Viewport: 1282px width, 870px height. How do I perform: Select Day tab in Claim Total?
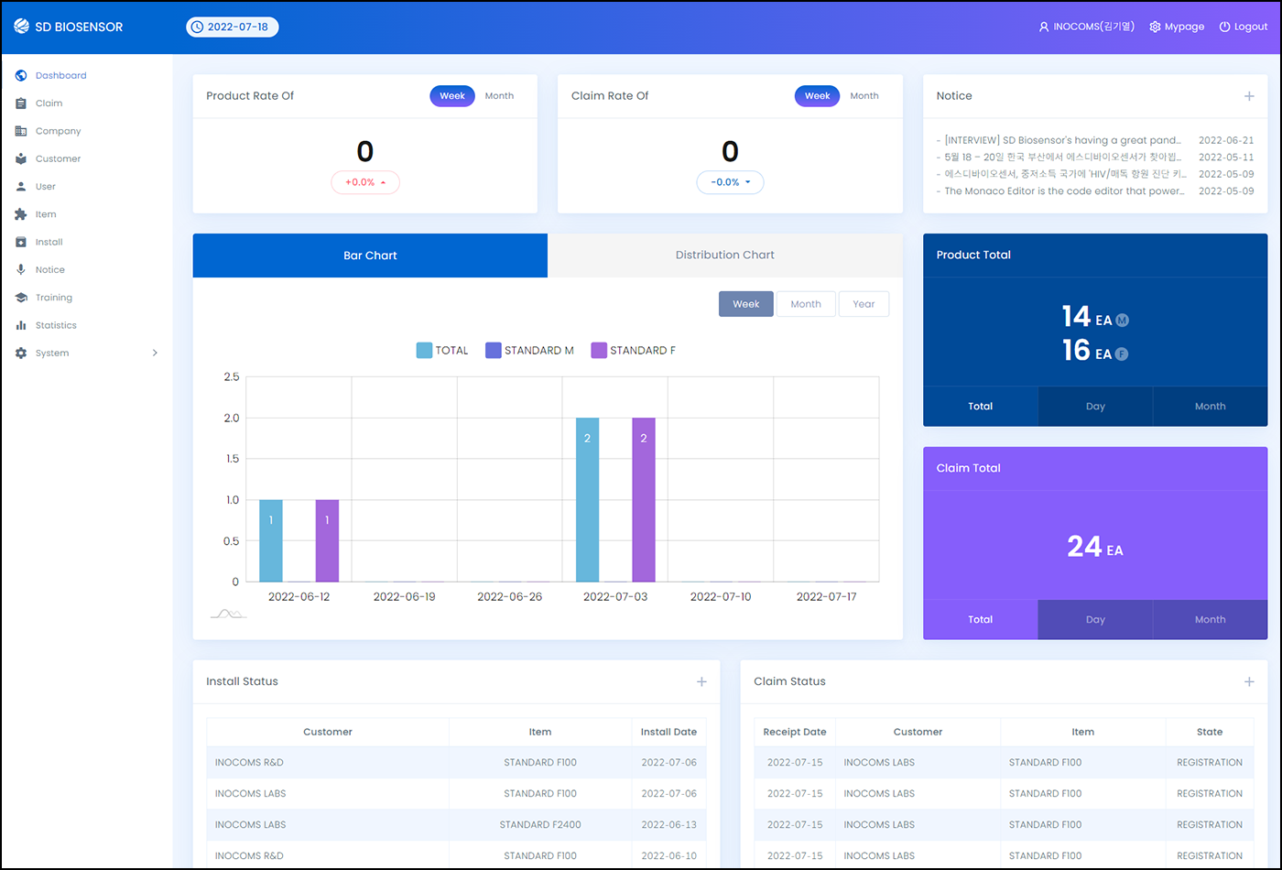pyautogui.click(x=1095, y=620)
